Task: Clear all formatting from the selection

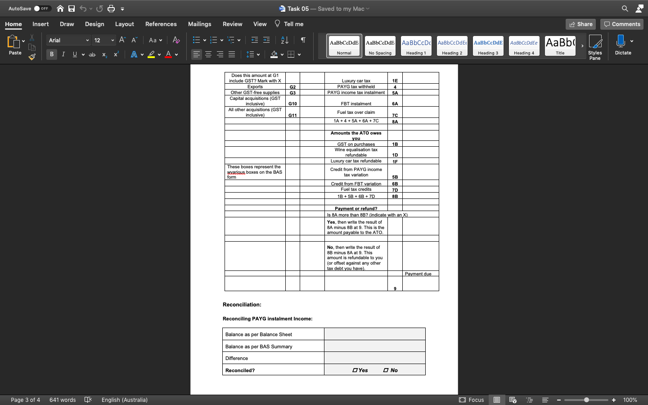Action: coord(176,40)
